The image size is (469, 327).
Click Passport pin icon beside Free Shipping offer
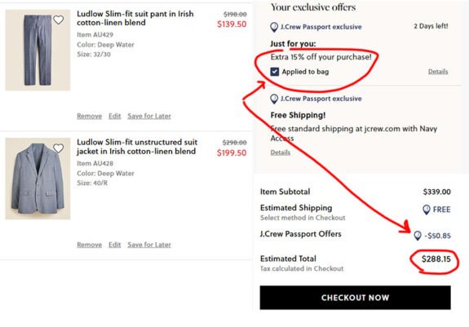(x=274, y=99)
